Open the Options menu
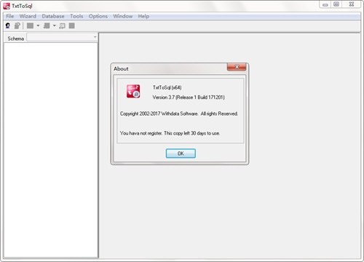The height and width of the screenshot is (262, 364). tap(98, 16)
